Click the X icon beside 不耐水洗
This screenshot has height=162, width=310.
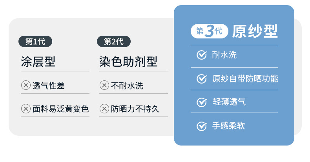(104, 86)
